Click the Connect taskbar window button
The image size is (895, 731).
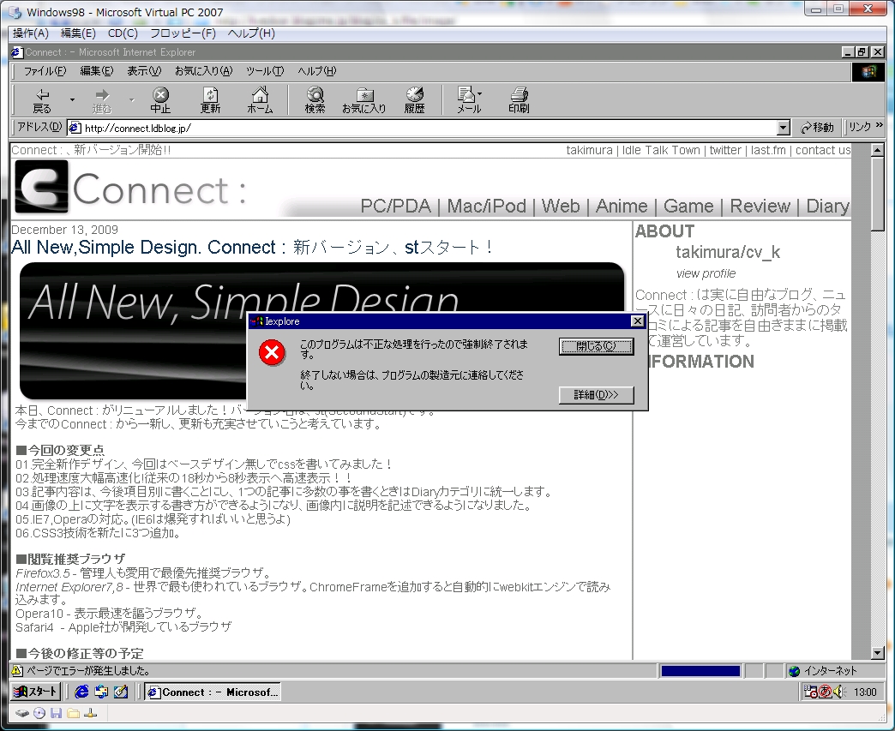[x=213, y=692]
